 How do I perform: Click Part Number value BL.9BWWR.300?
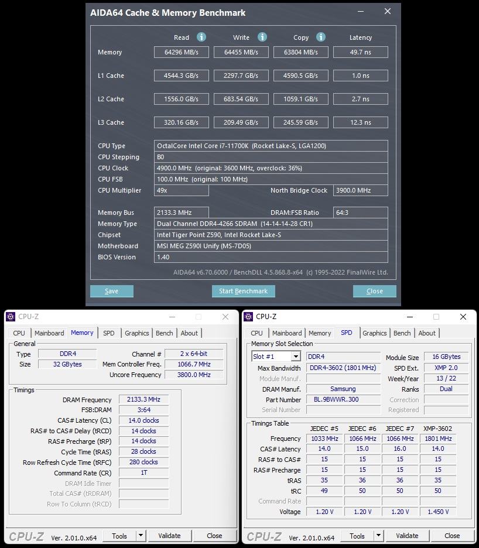click(343, 399)
